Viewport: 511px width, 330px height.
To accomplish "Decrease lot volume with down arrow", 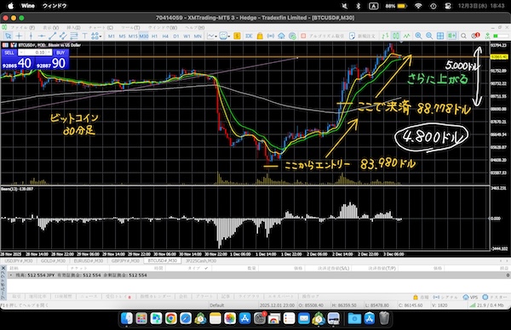I will tap(20, 53).
